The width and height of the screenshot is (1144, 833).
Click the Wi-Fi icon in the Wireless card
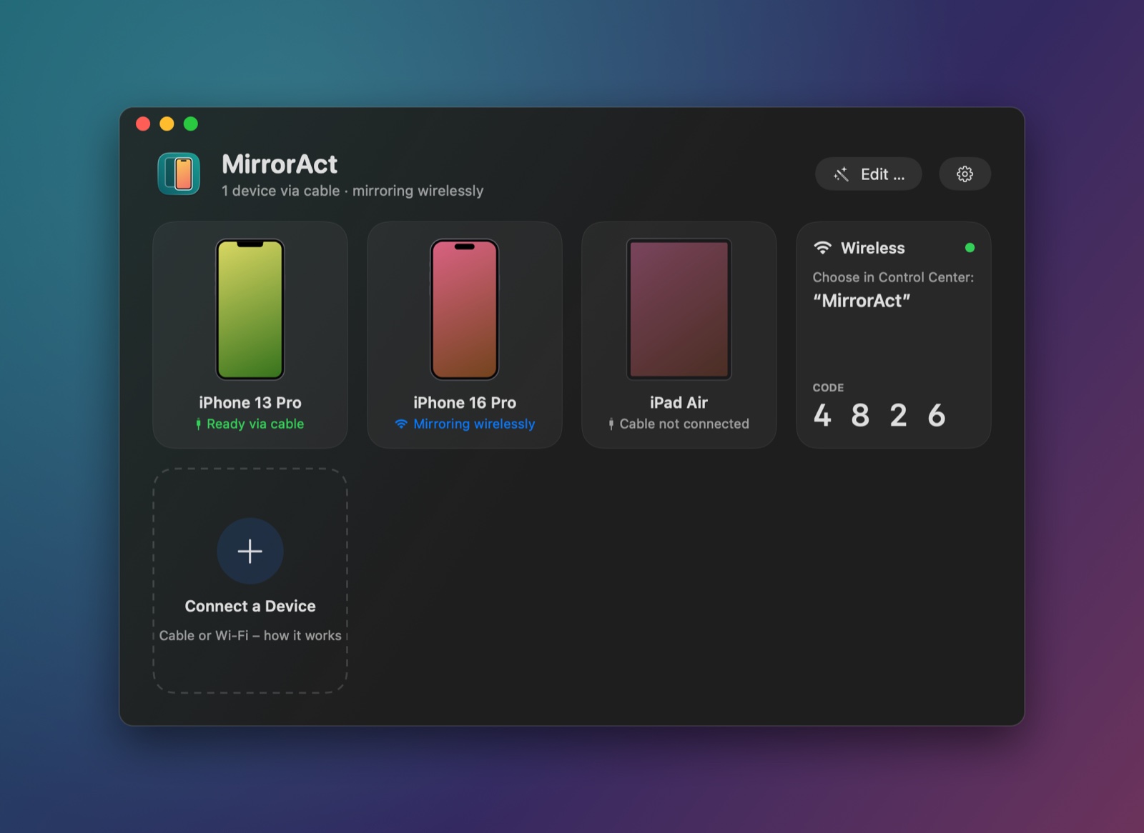[x=823, y=248]
